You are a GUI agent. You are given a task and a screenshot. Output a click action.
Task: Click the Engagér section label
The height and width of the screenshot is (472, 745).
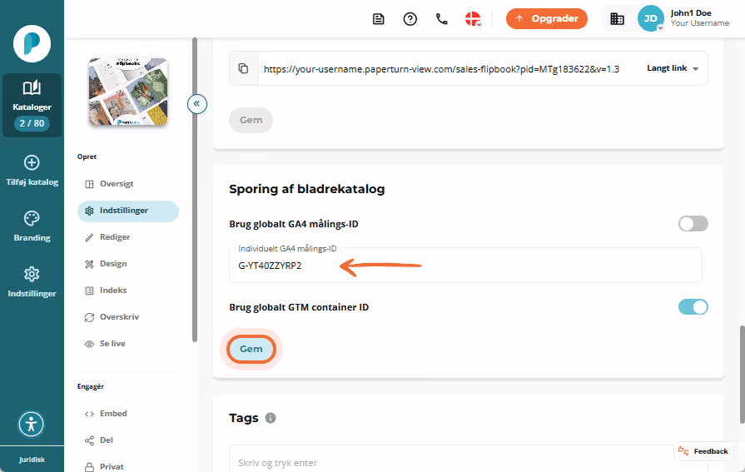[91, 386]
